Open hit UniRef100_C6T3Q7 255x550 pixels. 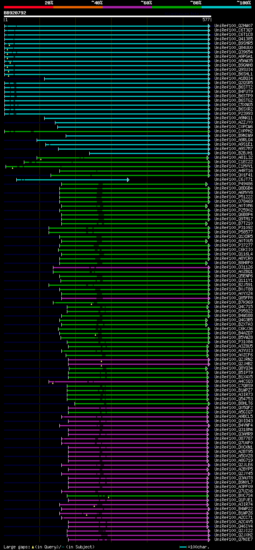click(x=233, y=30)
